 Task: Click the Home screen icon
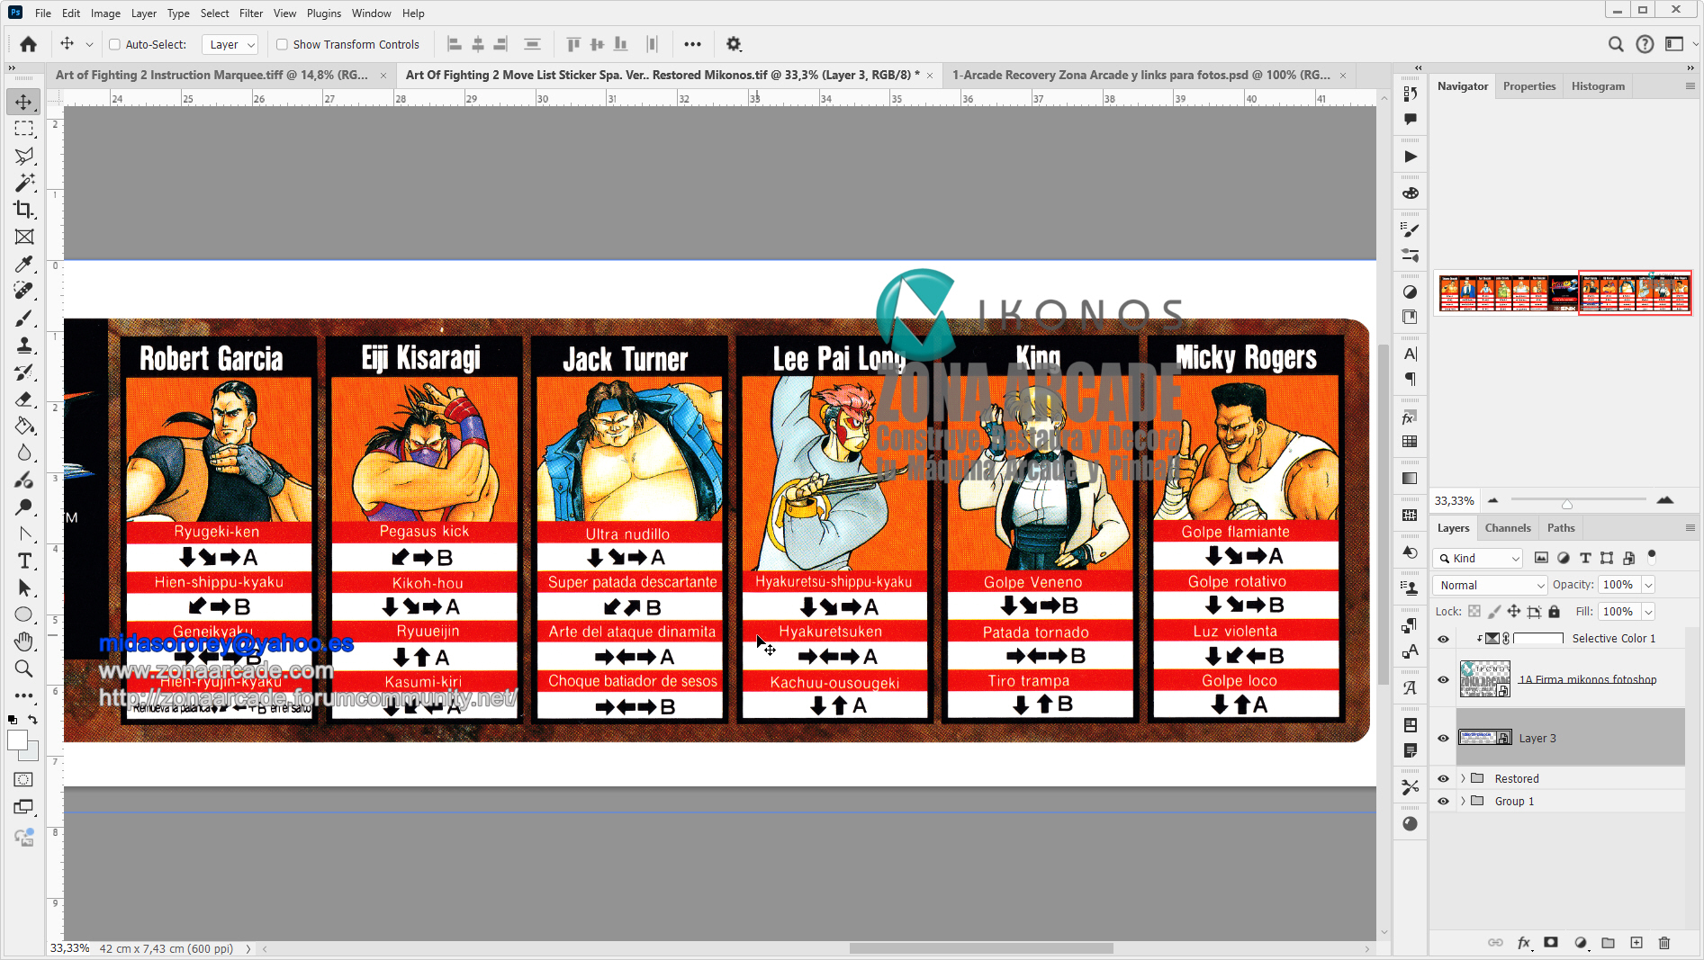(x=29, y=44)
